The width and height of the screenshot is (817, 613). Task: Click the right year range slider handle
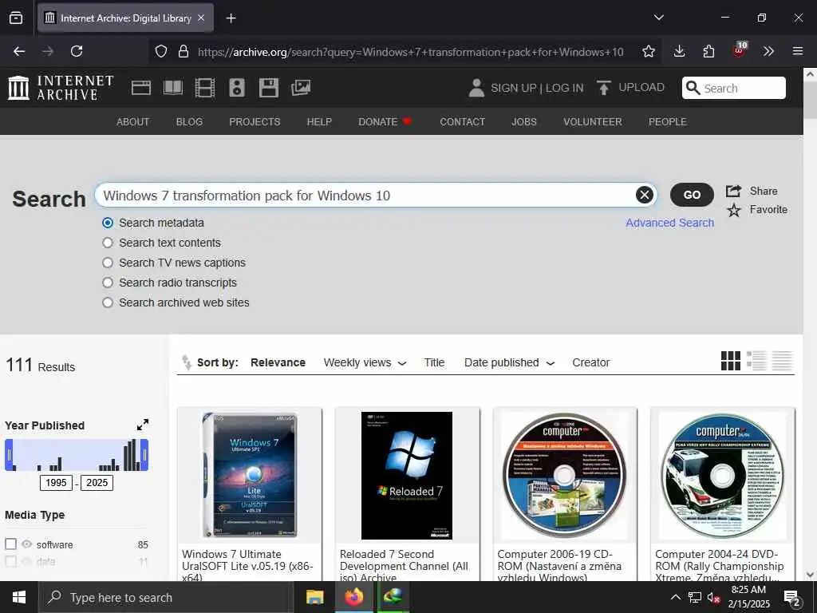click(145, 454)
